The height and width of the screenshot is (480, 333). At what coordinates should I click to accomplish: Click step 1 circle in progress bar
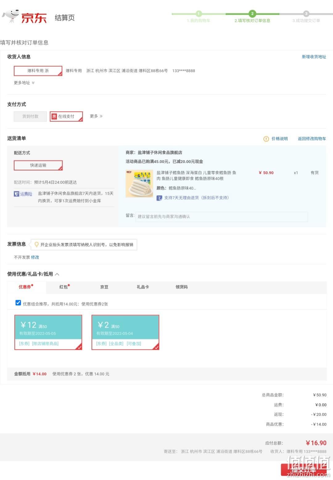pos(199,14)
